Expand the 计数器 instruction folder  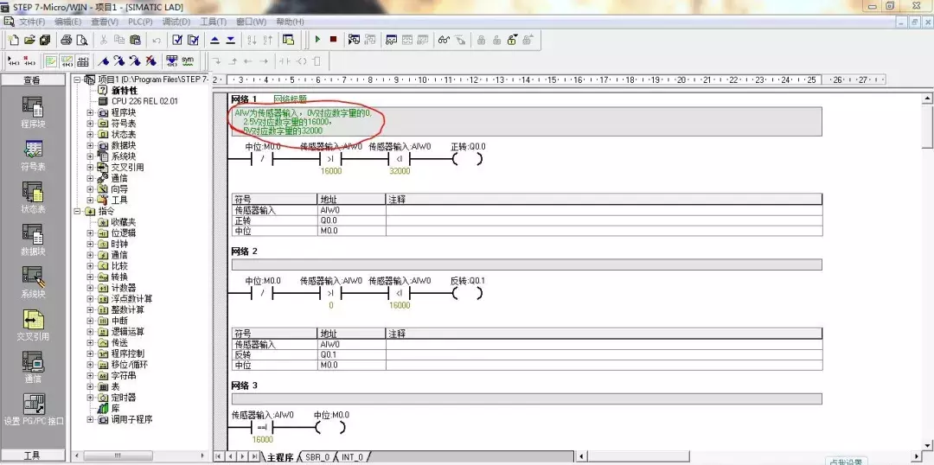coord(91,288)
